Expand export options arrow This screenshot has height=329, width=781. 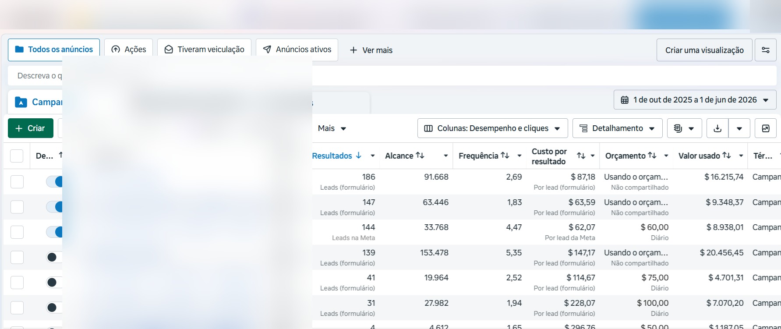point(739,128)
